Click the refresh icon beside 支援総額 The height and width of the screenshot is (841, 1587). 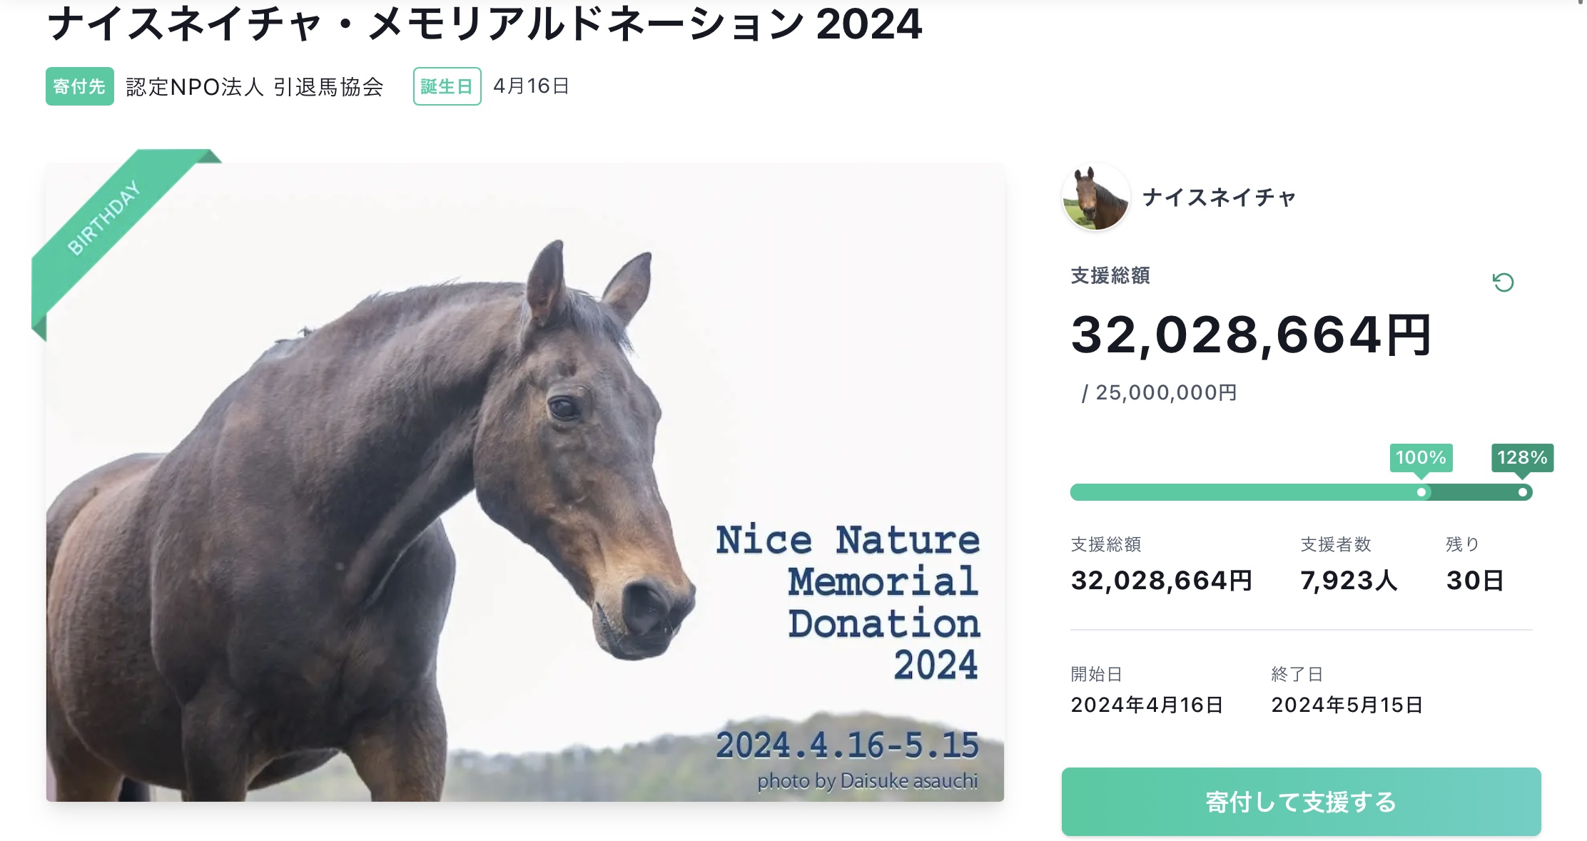tap(1503, 282)
